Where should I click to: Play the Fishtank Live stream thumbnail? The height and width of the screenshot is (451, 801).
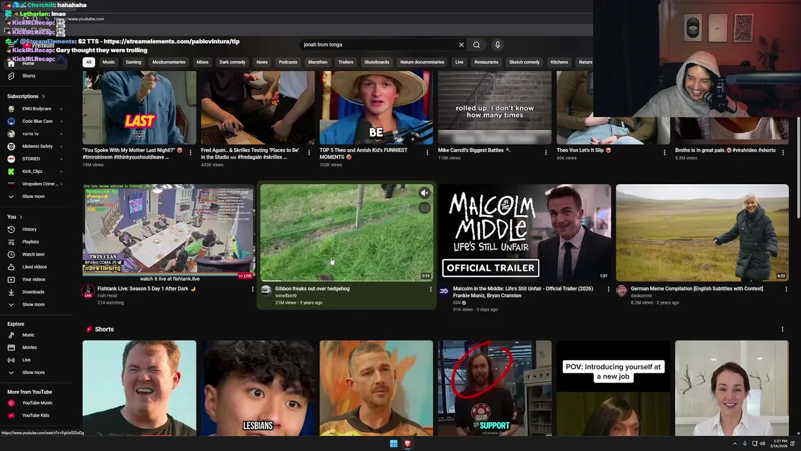169,232
